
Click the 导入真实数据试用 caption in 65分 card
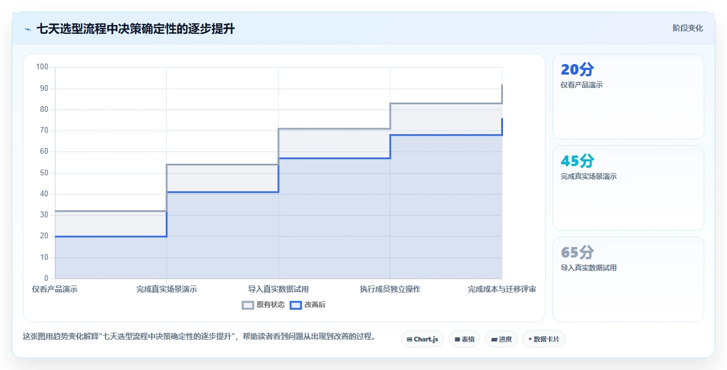click(589, 268)
